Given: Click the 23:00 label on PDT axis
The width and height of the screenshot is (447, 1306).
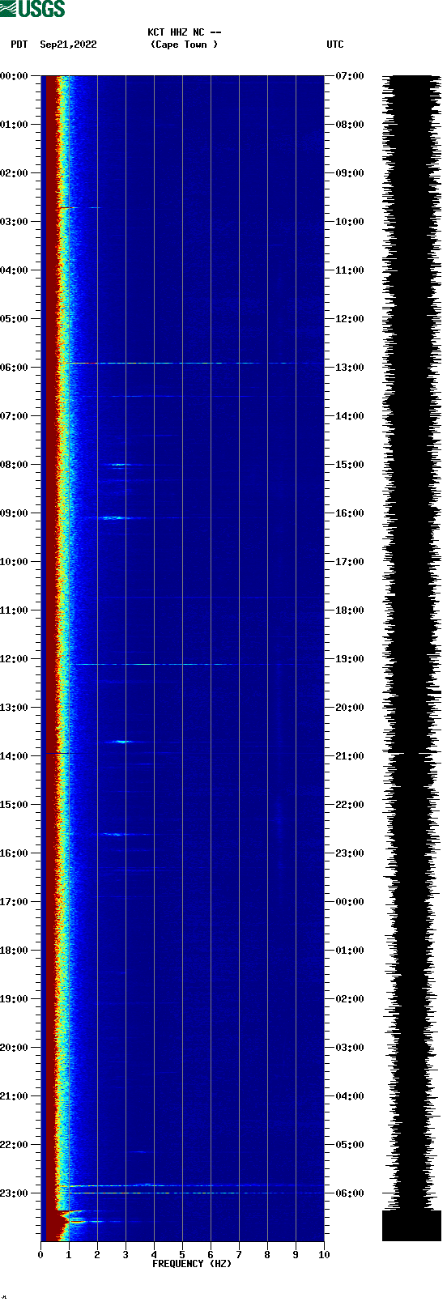Looking at the screenshot, I should (15, 1193).
